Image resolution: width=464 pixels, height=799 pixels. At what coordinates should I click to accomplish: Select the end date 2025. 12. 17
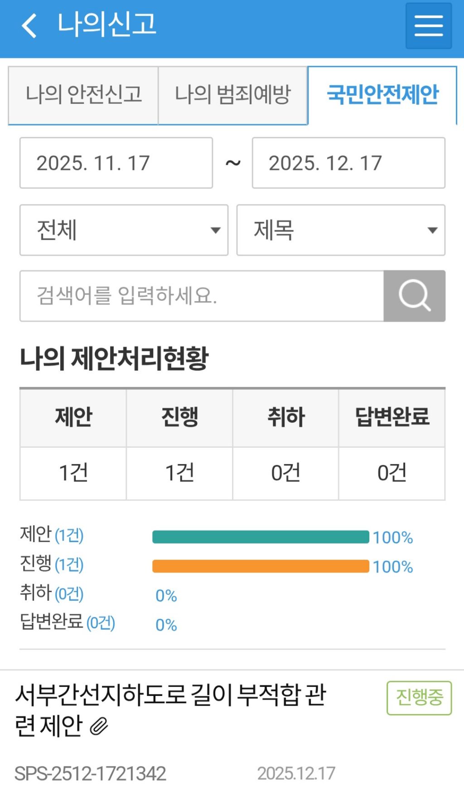coord(348,162)
